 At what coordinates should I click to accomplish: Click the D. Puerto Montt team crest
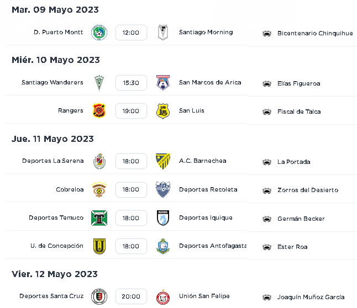point(99,33)
